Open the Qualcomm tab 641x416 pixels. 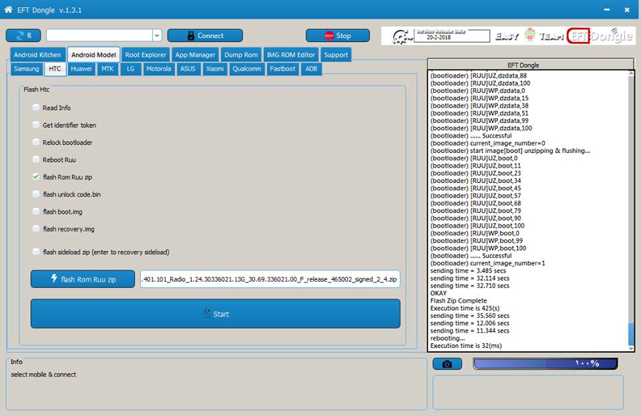click(x=246, y=69)
